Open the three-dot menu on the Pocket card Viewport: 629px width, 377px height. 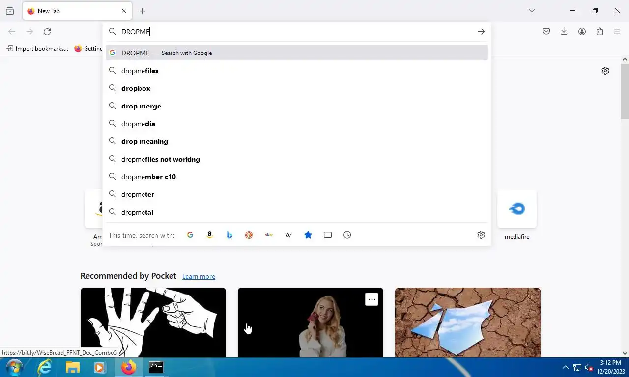(372, 299)
